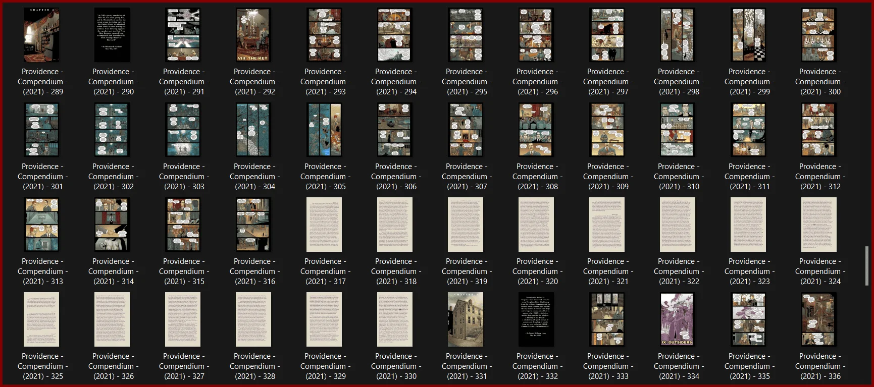Select thumbnail of Providence Compendium (2021) - 289
The width and height of the screenshot is (874, 387).
coord(41,35)
